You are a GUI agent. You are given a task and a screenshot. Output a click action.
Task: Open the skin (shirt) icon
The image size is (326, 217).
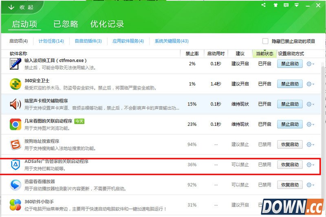[x=275, y=5]
